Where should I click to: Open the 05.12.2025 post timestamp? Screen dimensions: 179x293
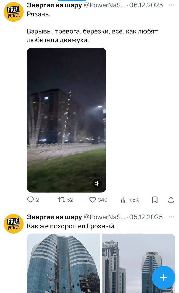(x=146, y=217)
